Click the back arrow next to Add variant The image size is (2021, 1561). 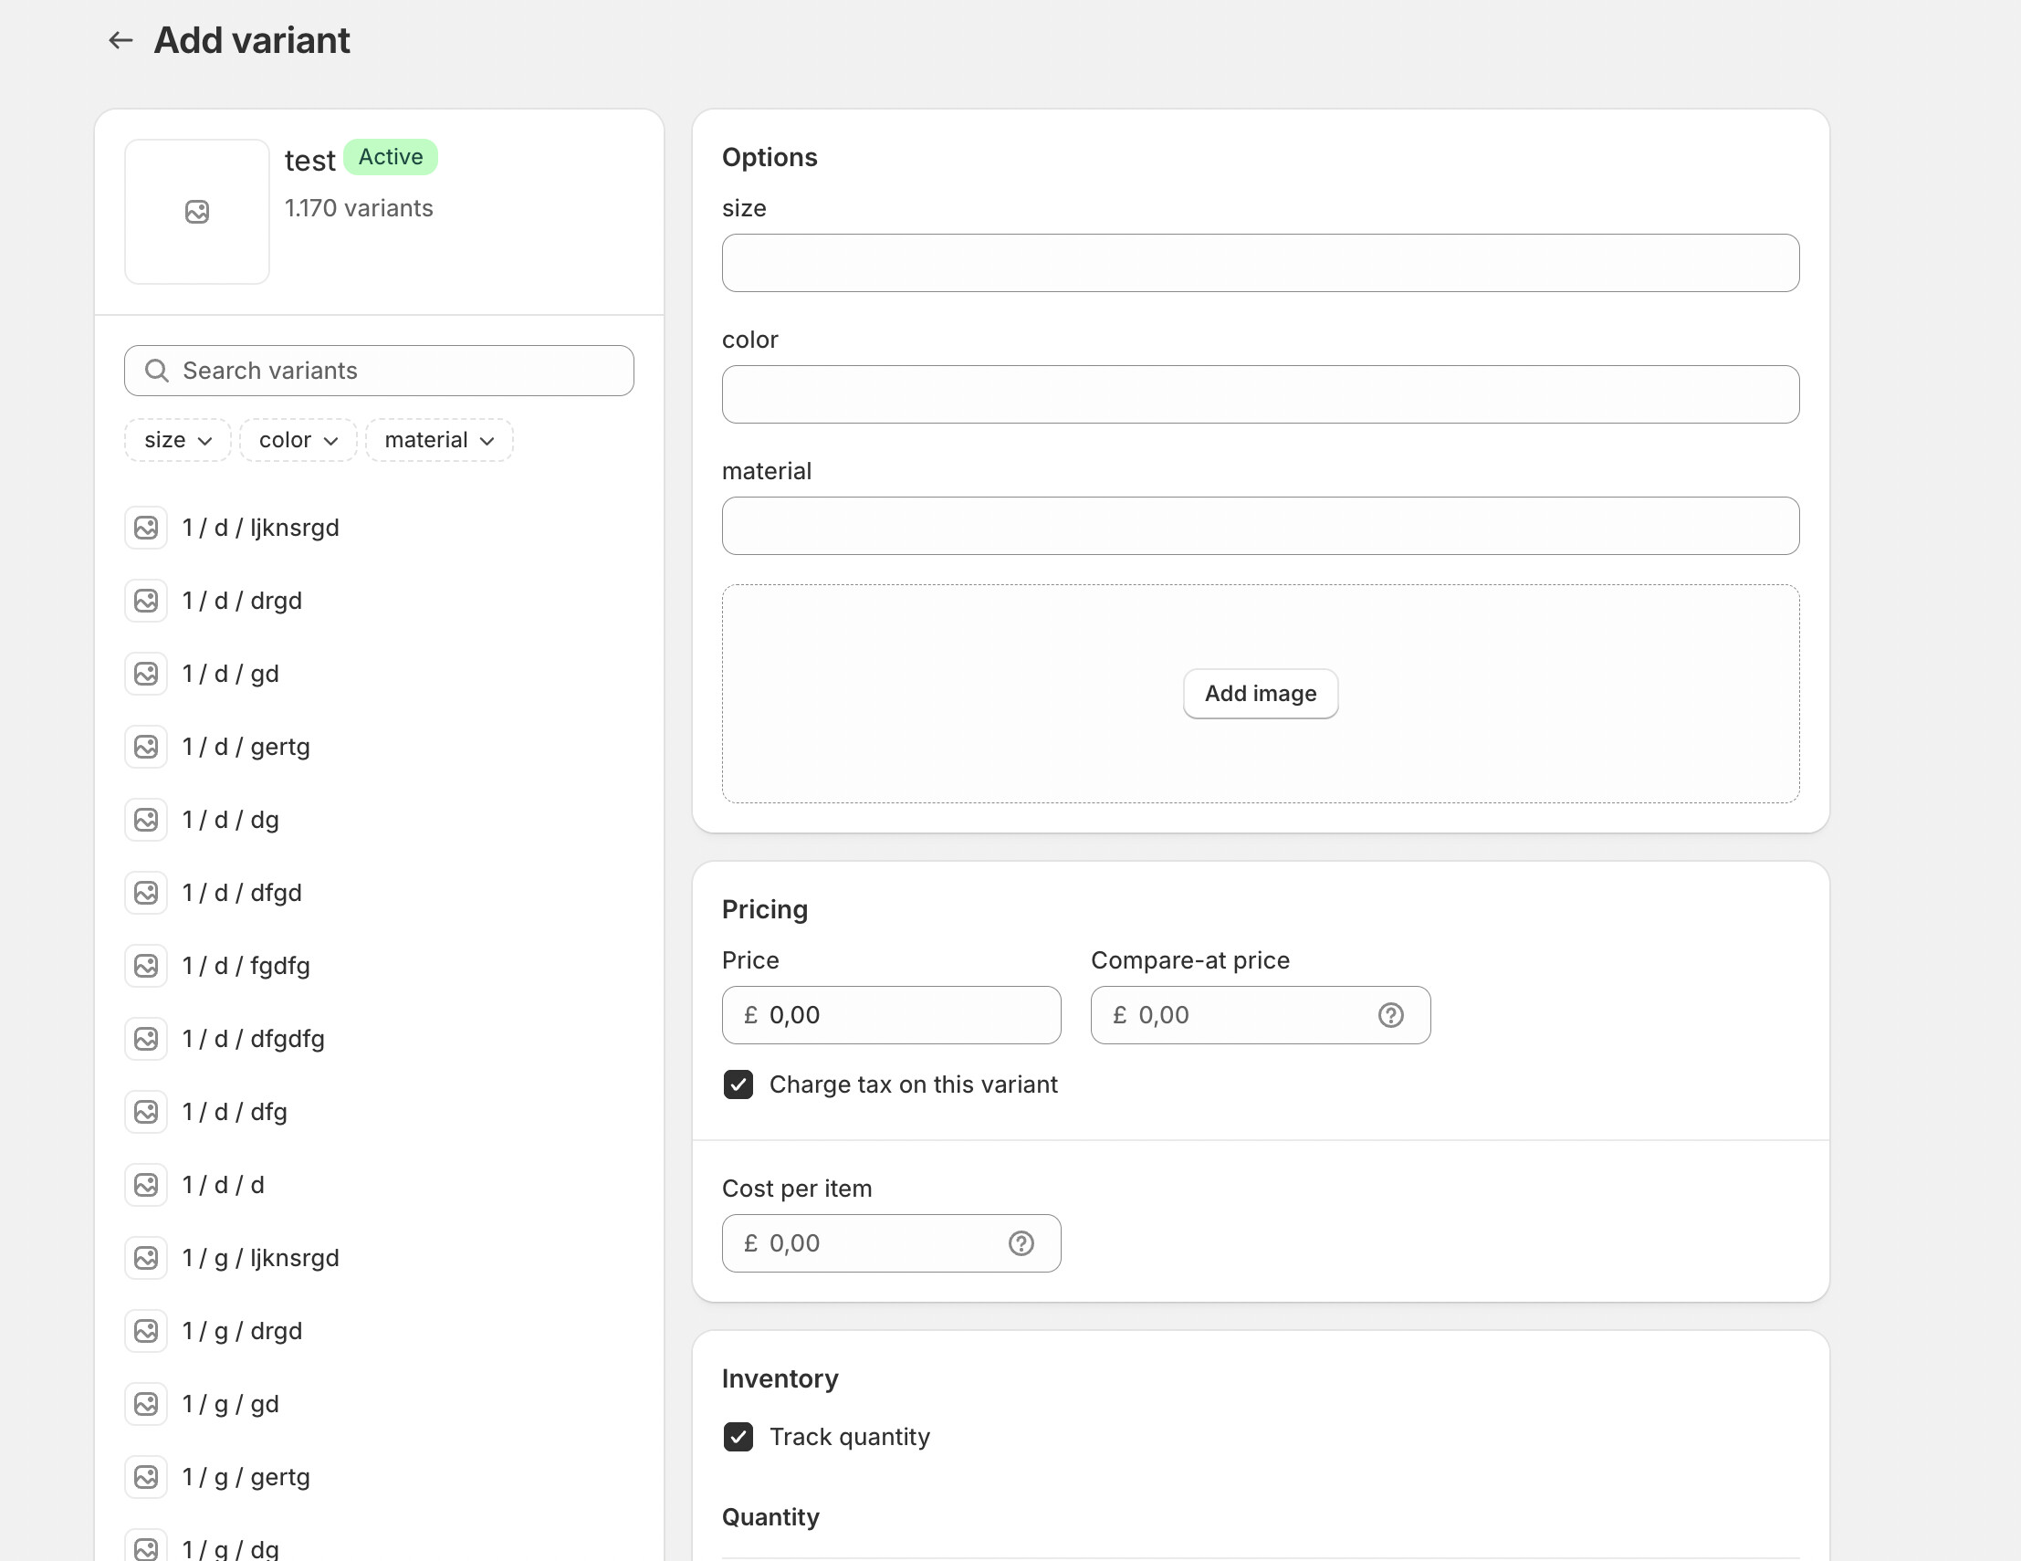pos(120,40)
